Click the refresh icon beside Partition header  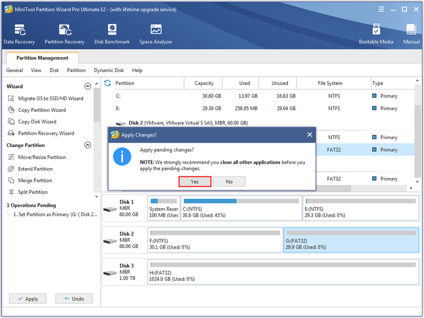click(108, 83)
